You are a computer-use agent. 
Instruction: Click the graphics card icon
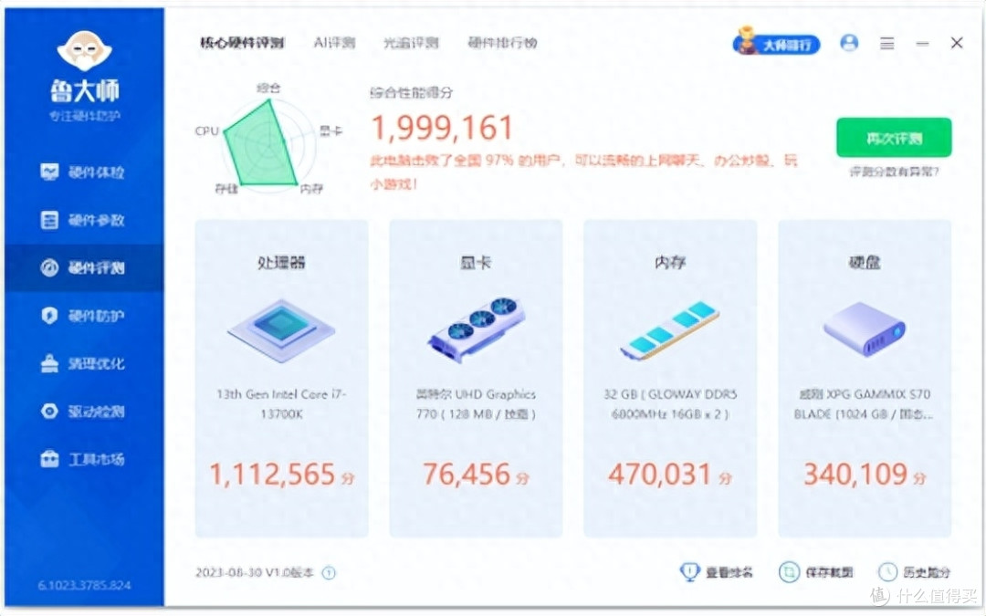[x=476, y=330]
